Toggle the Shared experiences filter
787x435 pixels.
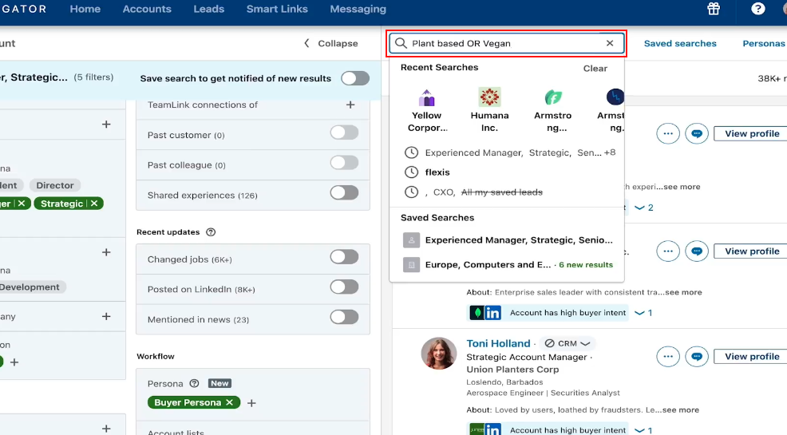point(344,192)
